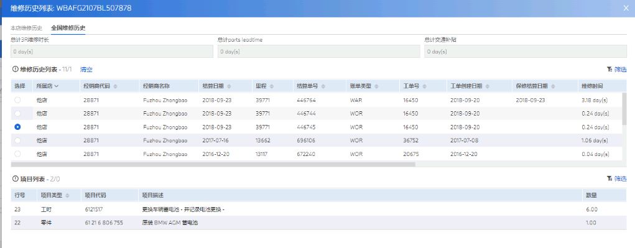635x248 pixels.
Task: Open the filter beside 维修历史列表
Action: click(x=616, y=70)
